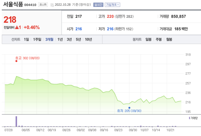Select the 1년 line chart tab
Viewport: 201px width, 136px height.
click(x=60, y=40)
